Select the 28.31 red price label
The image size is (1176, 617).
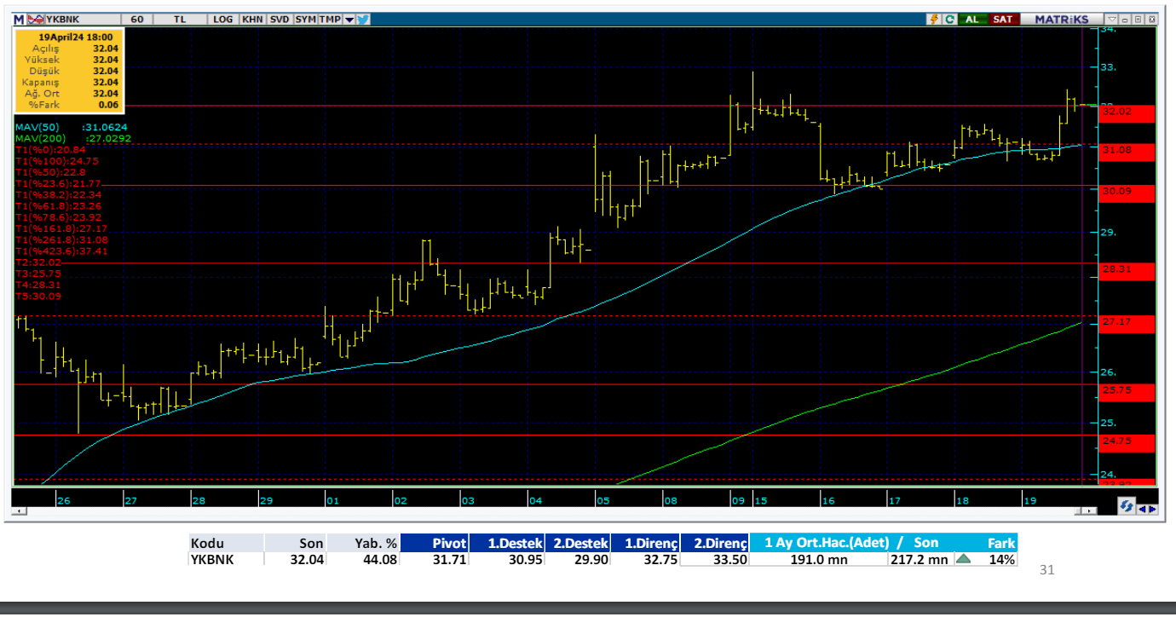pos(1127,271)
